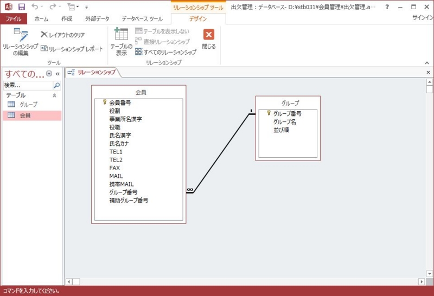Select 並び順 field
The height and width of the screenshot is (296, 434).
coord(281,130)
